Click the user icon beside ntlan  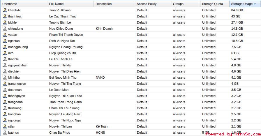tap(5, 126)
